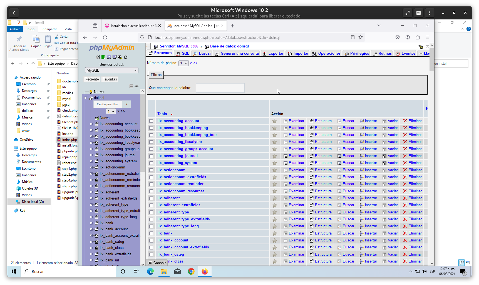
Task: Click the phpMyAdmin home icon
Action: point(98,57)
